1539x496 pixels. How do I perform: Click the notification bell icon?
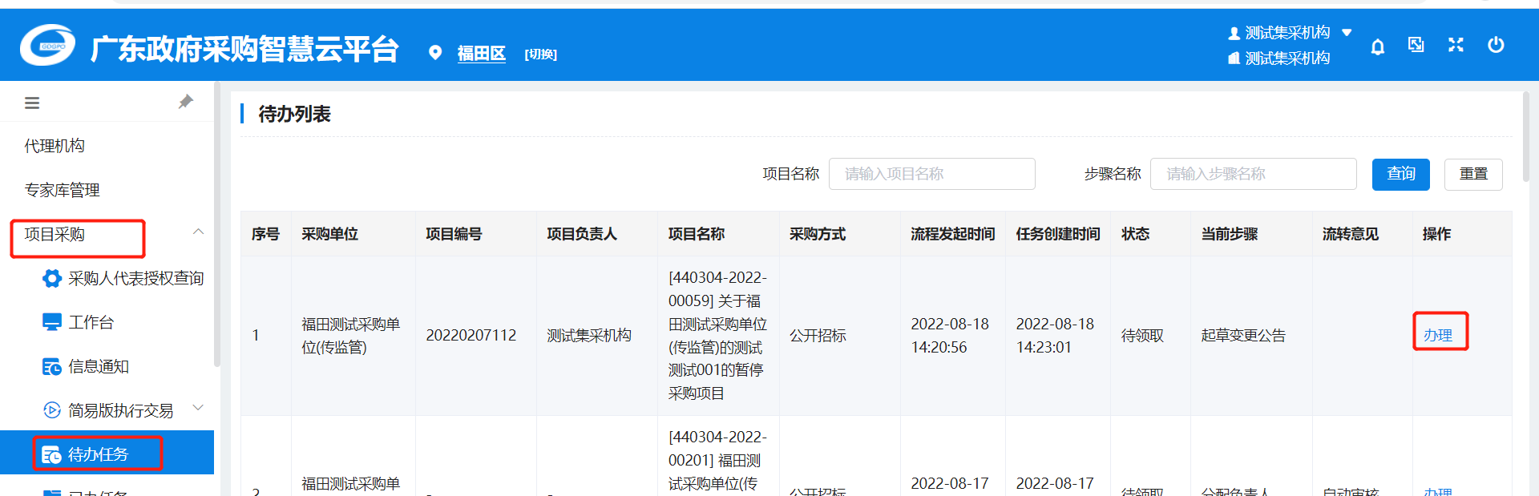coord(1377,46)
